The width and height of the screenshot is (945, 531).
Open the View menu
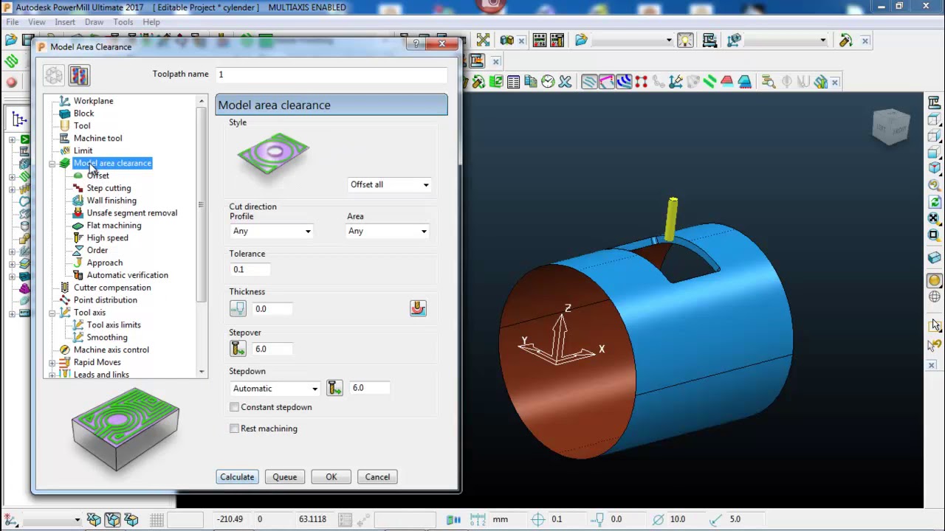click(x=37, y=22)
